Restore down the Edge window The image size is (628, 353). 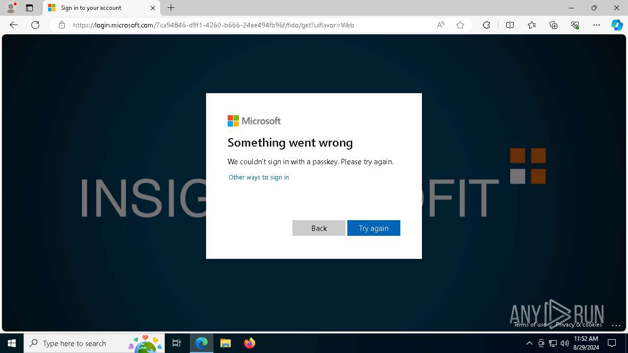(594, 8)
